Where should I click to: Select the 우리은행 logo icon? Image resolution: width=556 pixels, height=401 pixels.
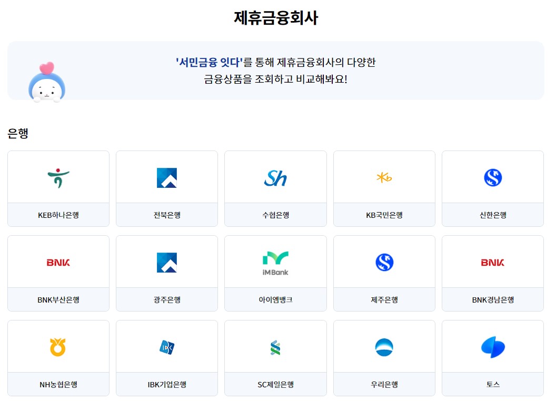(384, 346)
